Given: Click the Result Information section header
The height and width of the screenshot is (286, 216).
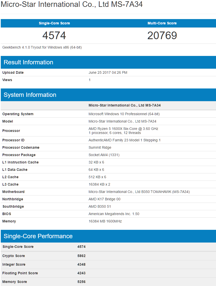Looking at the screenshot, I should 29,62.
